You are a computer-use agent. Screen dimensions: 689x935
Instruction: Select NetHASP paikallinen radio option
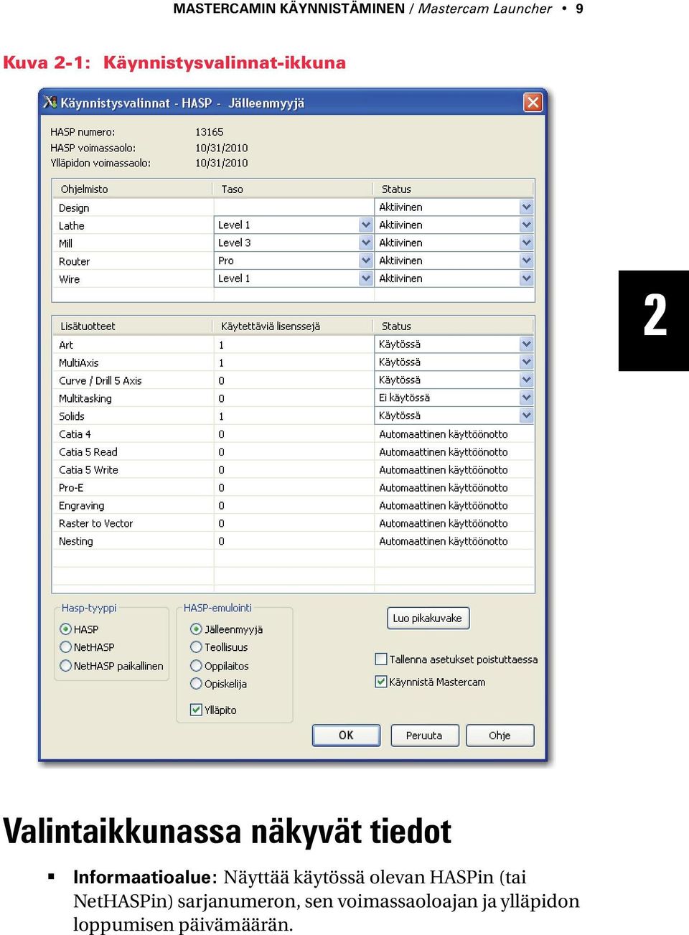[66, 666]
